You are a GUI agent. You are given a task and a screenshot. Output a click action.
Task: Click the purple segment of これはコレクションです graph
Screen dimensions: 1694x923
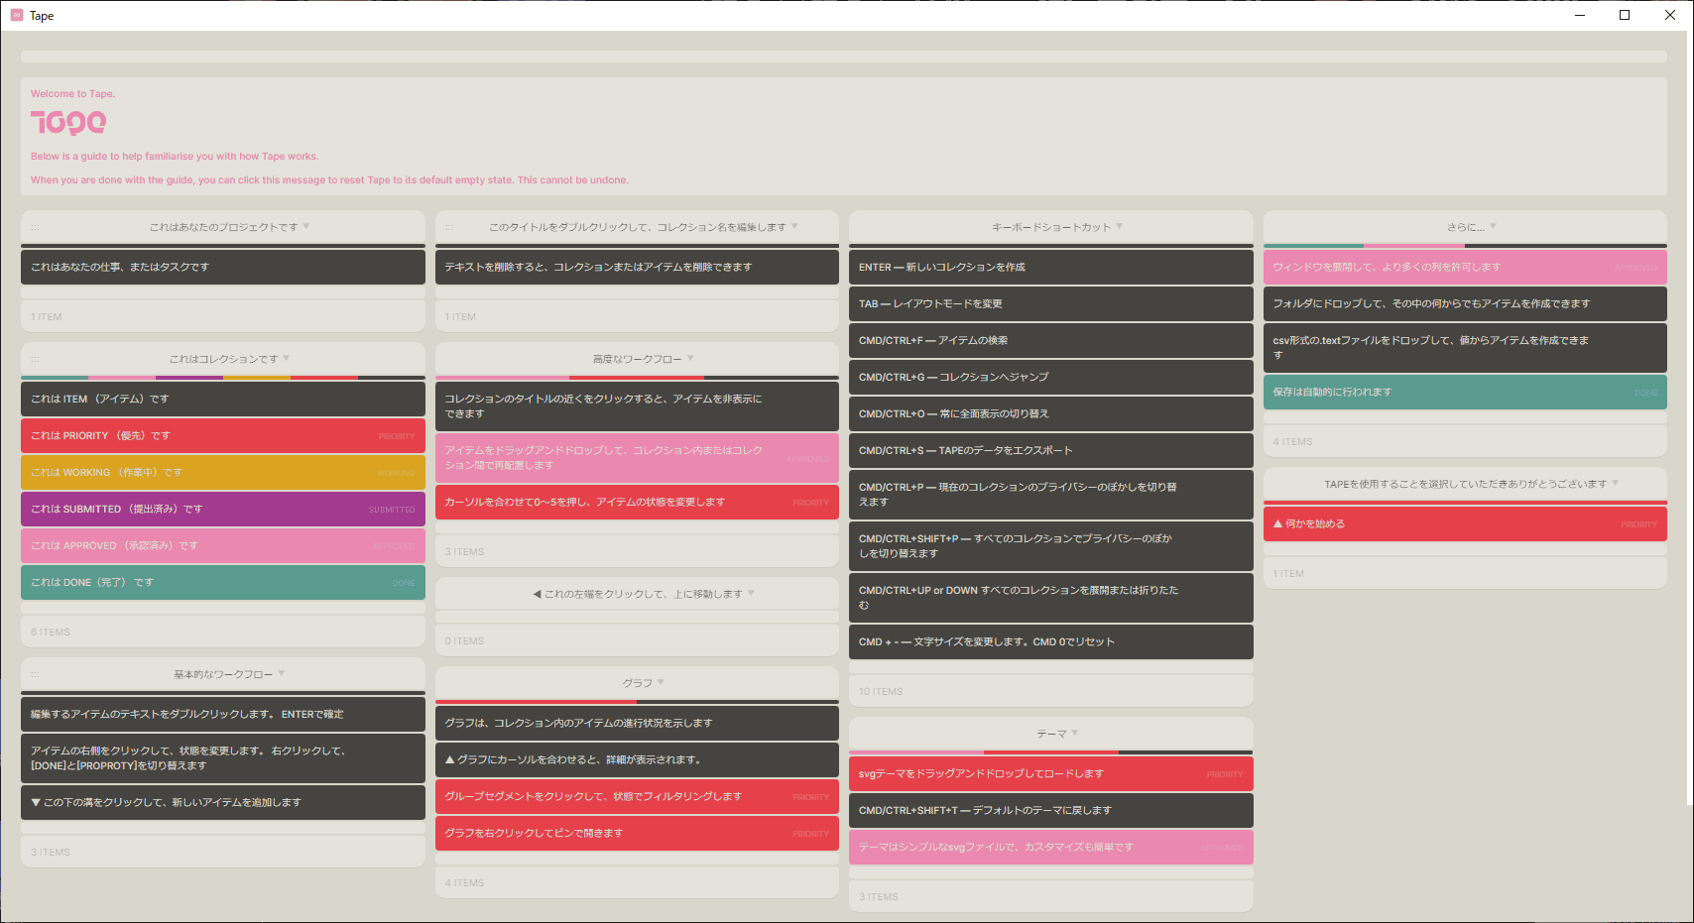coord(189,378)
